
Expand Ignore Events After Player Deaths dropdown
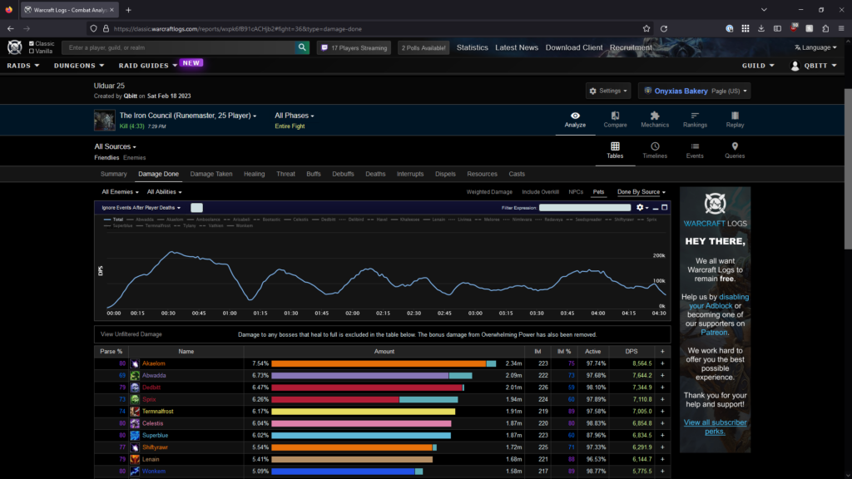click(x=141, y=207)
